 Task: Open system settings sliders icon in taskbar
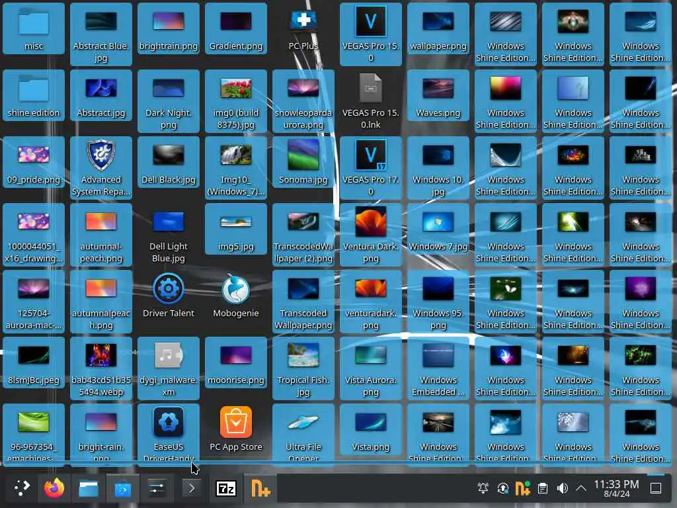(156, 489)
